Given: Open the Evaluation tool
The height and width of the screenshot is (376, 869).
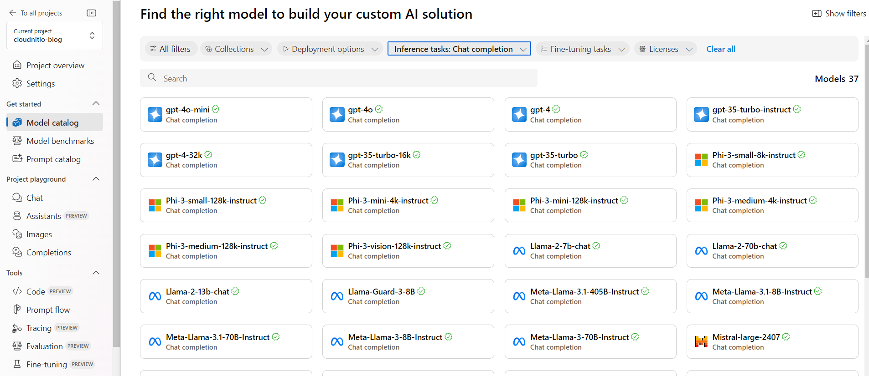Looking at the screenshot, I should (55, 346).
